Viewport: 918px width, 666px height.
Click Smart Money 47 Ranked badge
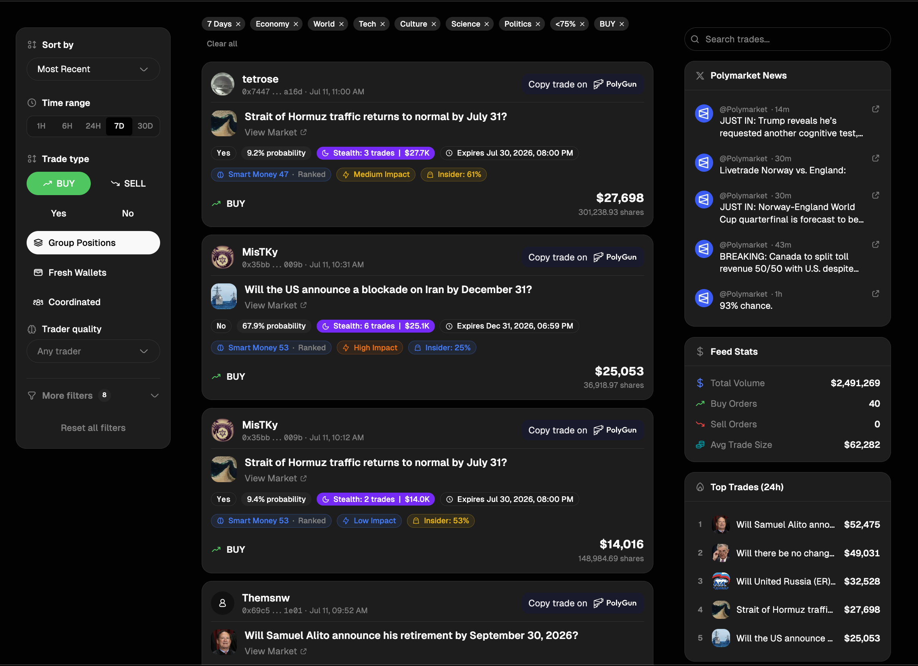[271, 175]
